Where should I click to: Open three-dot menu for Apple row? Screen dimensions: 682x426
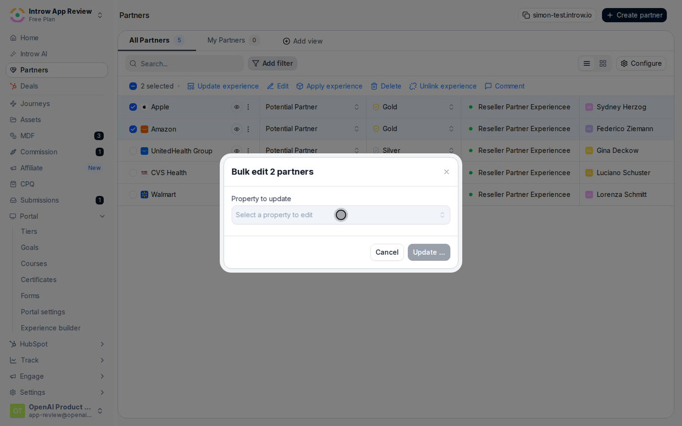[248, 107]
